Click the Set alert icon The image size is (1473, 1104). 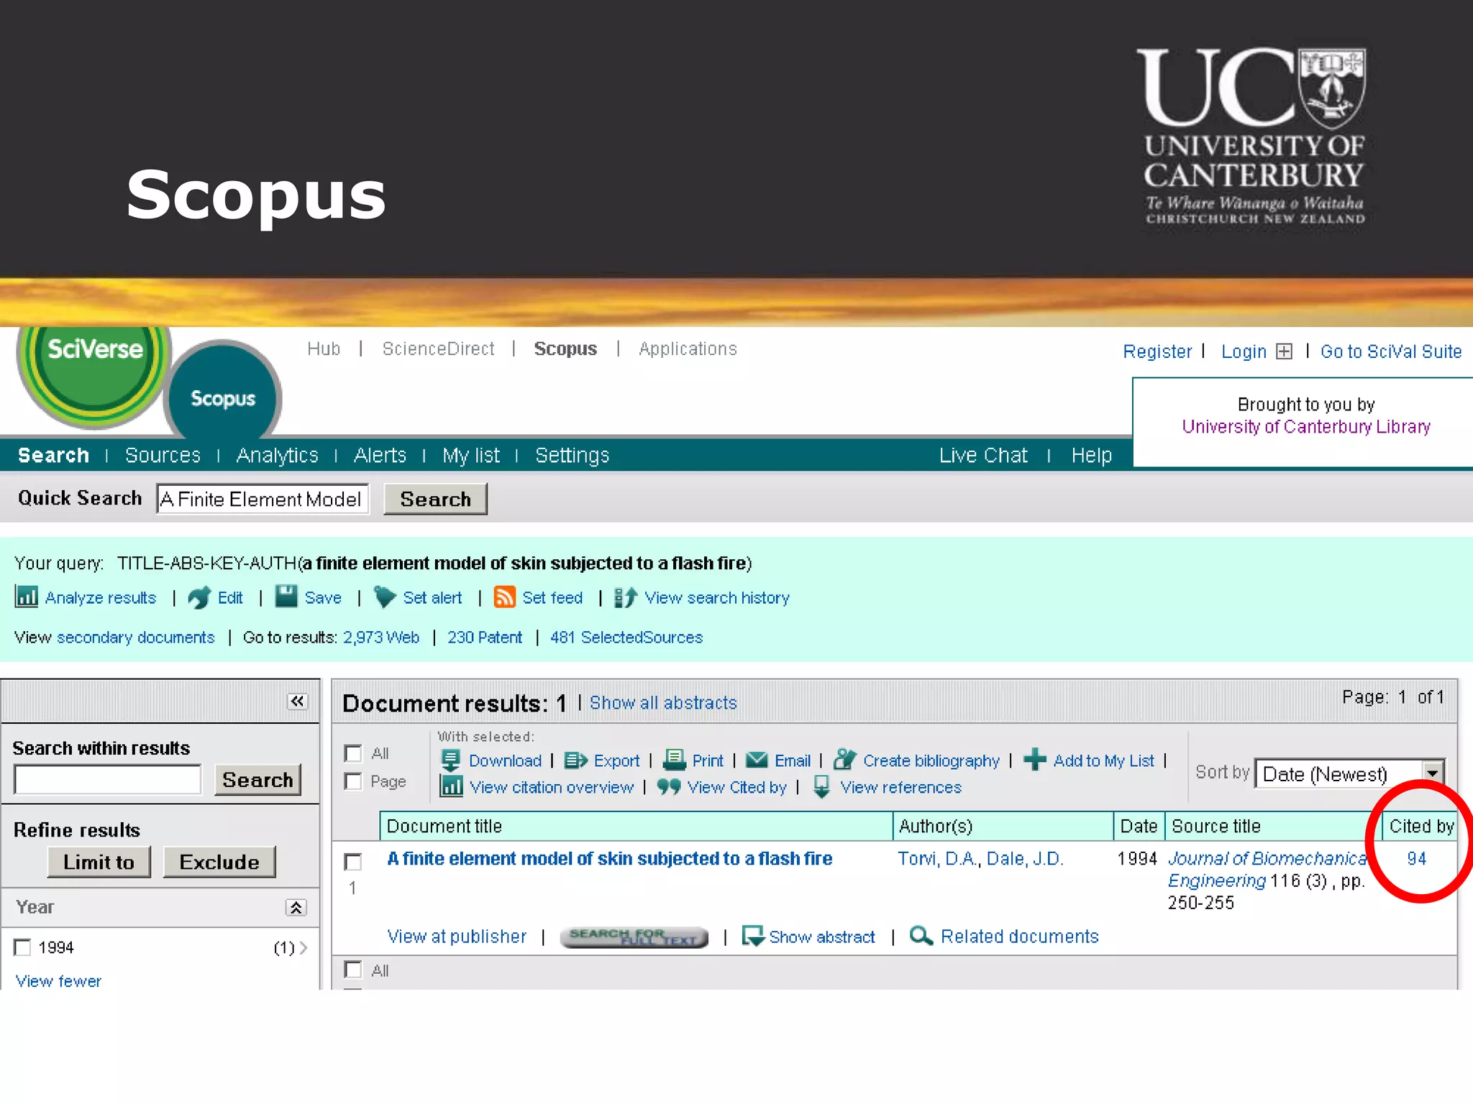click(385, 597)
